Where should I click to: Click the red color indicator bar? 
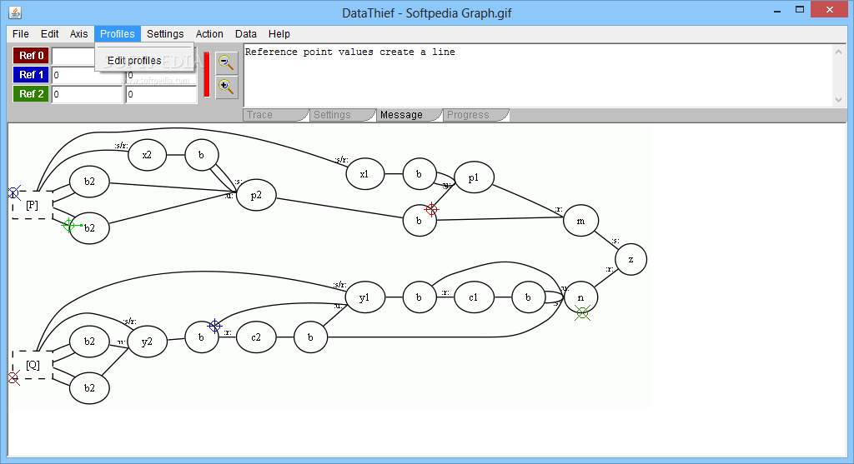207,74
